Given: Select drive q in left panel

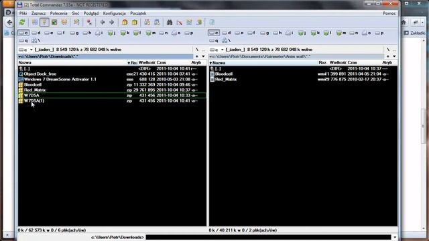Looking at the screenshot, I should click(23, 40).
